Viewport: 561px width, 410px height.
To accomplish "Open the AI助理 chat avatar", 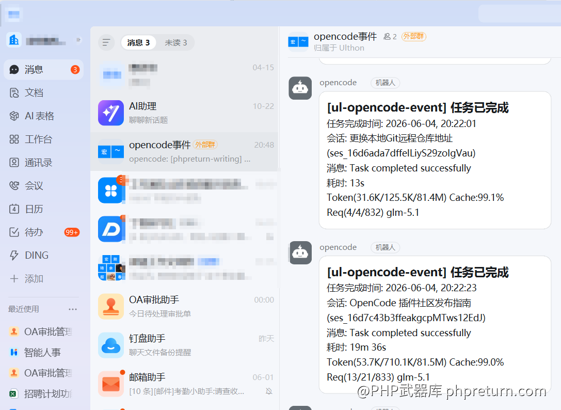I will 111,113.
